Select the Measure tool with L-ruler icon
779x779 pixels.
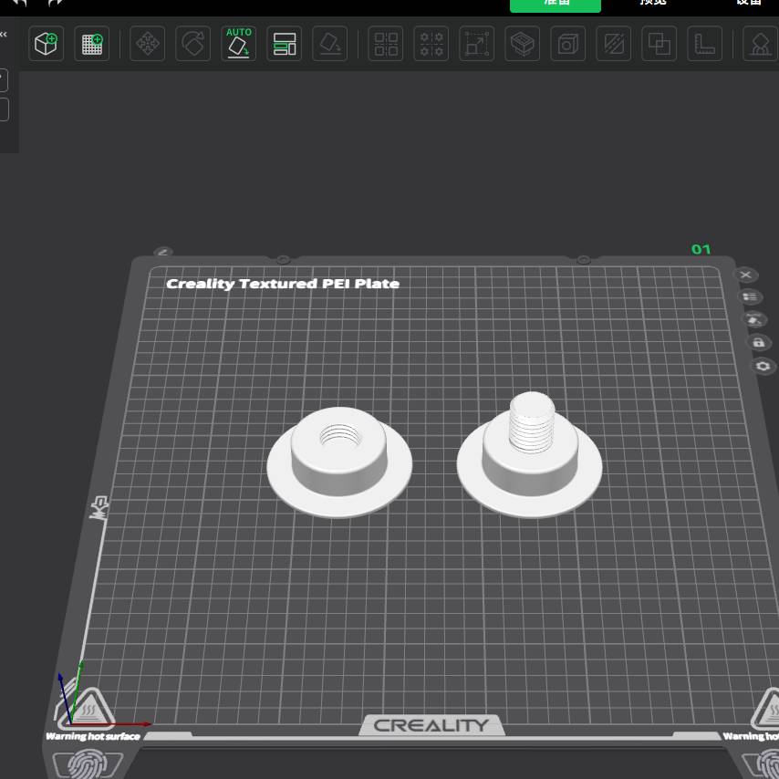(x=704, y=44)
